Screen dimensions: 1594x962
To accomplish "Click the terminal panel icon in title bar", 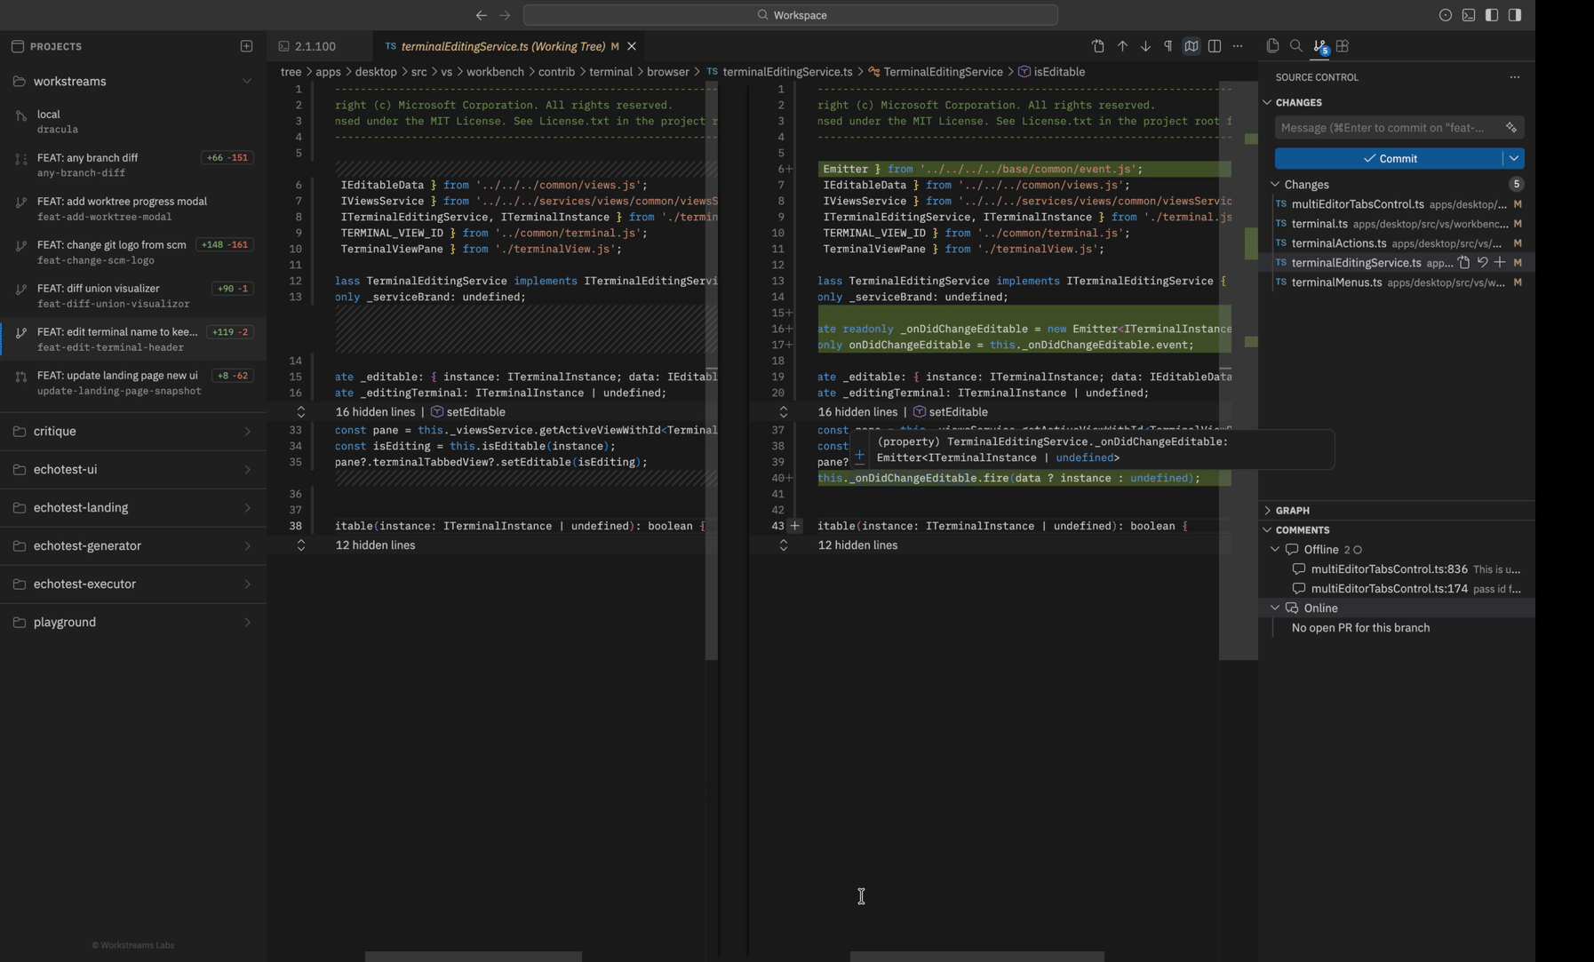I will tap(1468, 15).
